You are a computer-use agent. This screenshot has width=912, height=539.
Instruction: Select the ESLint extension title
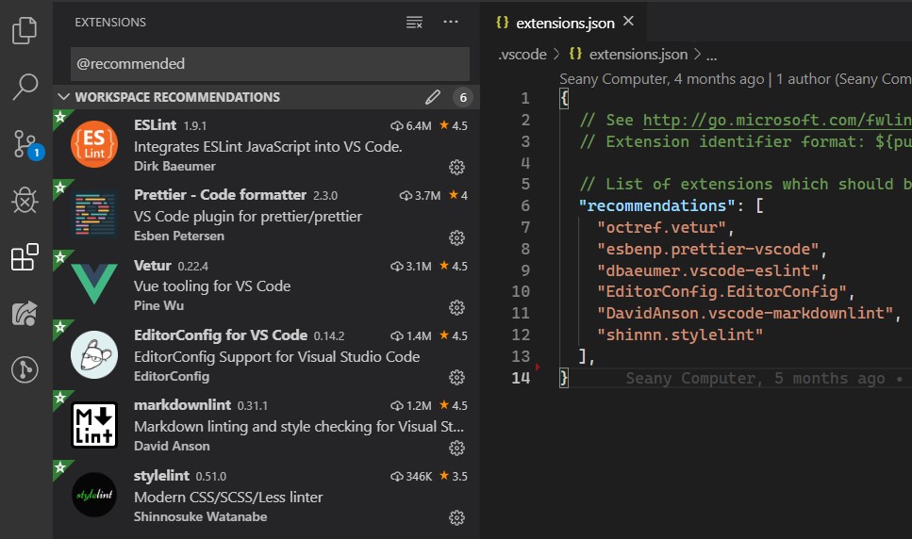155,125
